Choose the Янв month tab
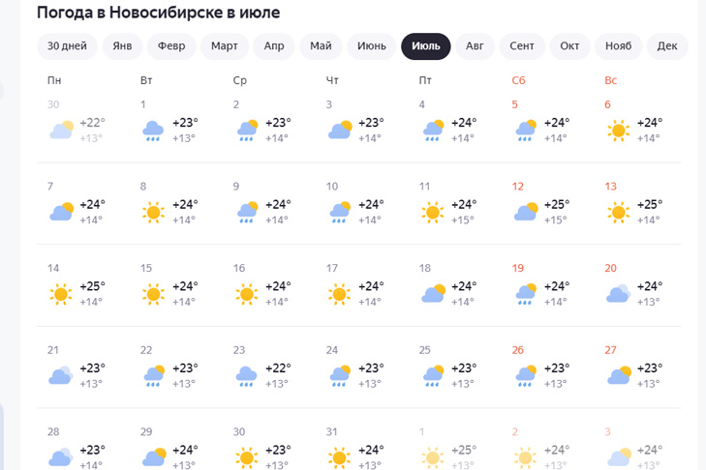Image resolution: width=706 pixels, height=470 pixels. [x=122, y=46]
